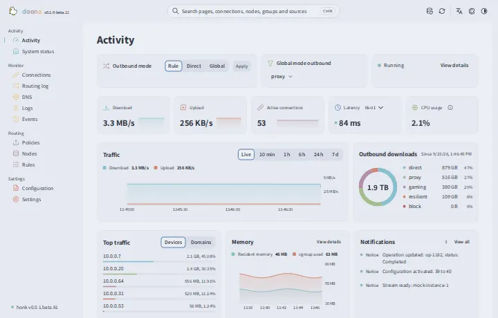The image size is (498, 318).
Task: Toggle the dark/light contrast theme icon
Action: click(484, 11)
